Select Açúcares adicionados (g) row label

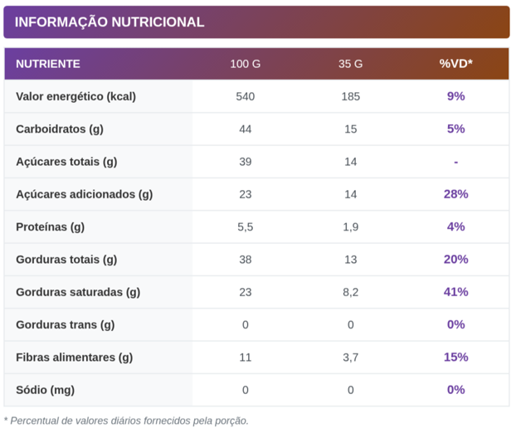pyautogui.click(x=85, y=194)
